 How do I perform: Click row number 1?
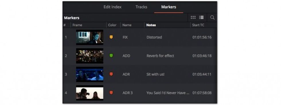tap(66, 37)
